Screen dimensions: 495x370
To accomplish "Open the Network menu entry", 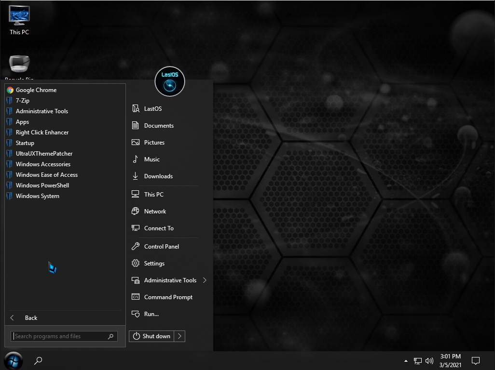I will pyautogui.click(x=169, y=211).
